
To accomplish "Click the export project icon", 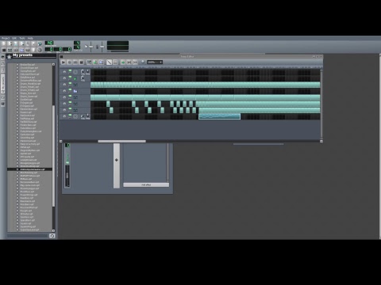I will point(34,44).
